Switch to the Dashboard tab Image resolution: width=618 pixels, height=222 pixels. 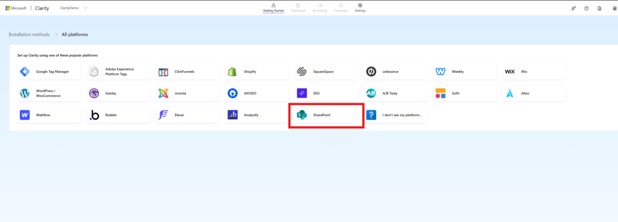coord(298,8)
